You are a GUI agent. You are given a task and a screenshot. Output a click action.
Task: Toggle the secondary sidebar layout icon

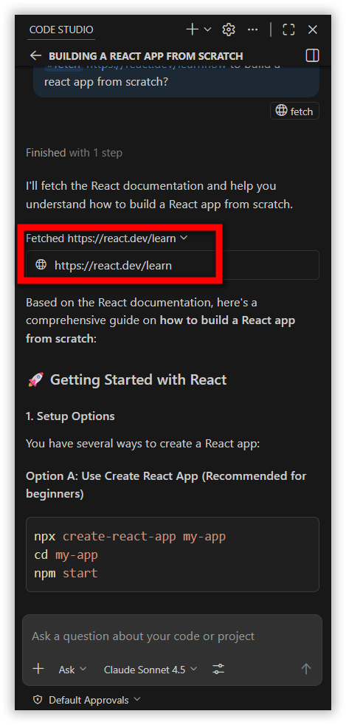click(x=313, y=56)
